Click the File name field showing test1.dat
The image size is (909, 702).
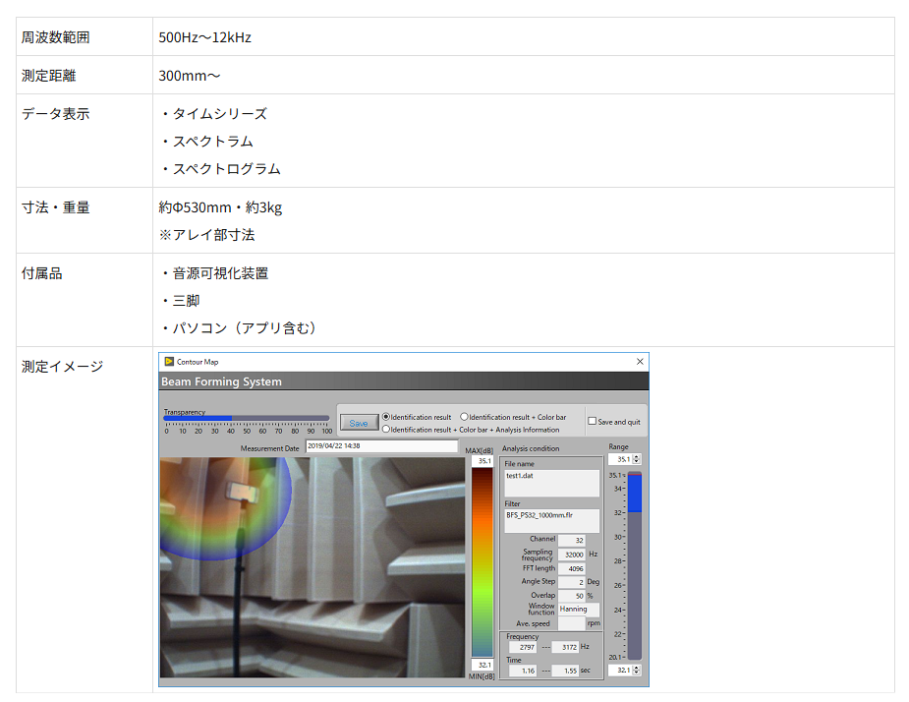(x=550, y=482)
